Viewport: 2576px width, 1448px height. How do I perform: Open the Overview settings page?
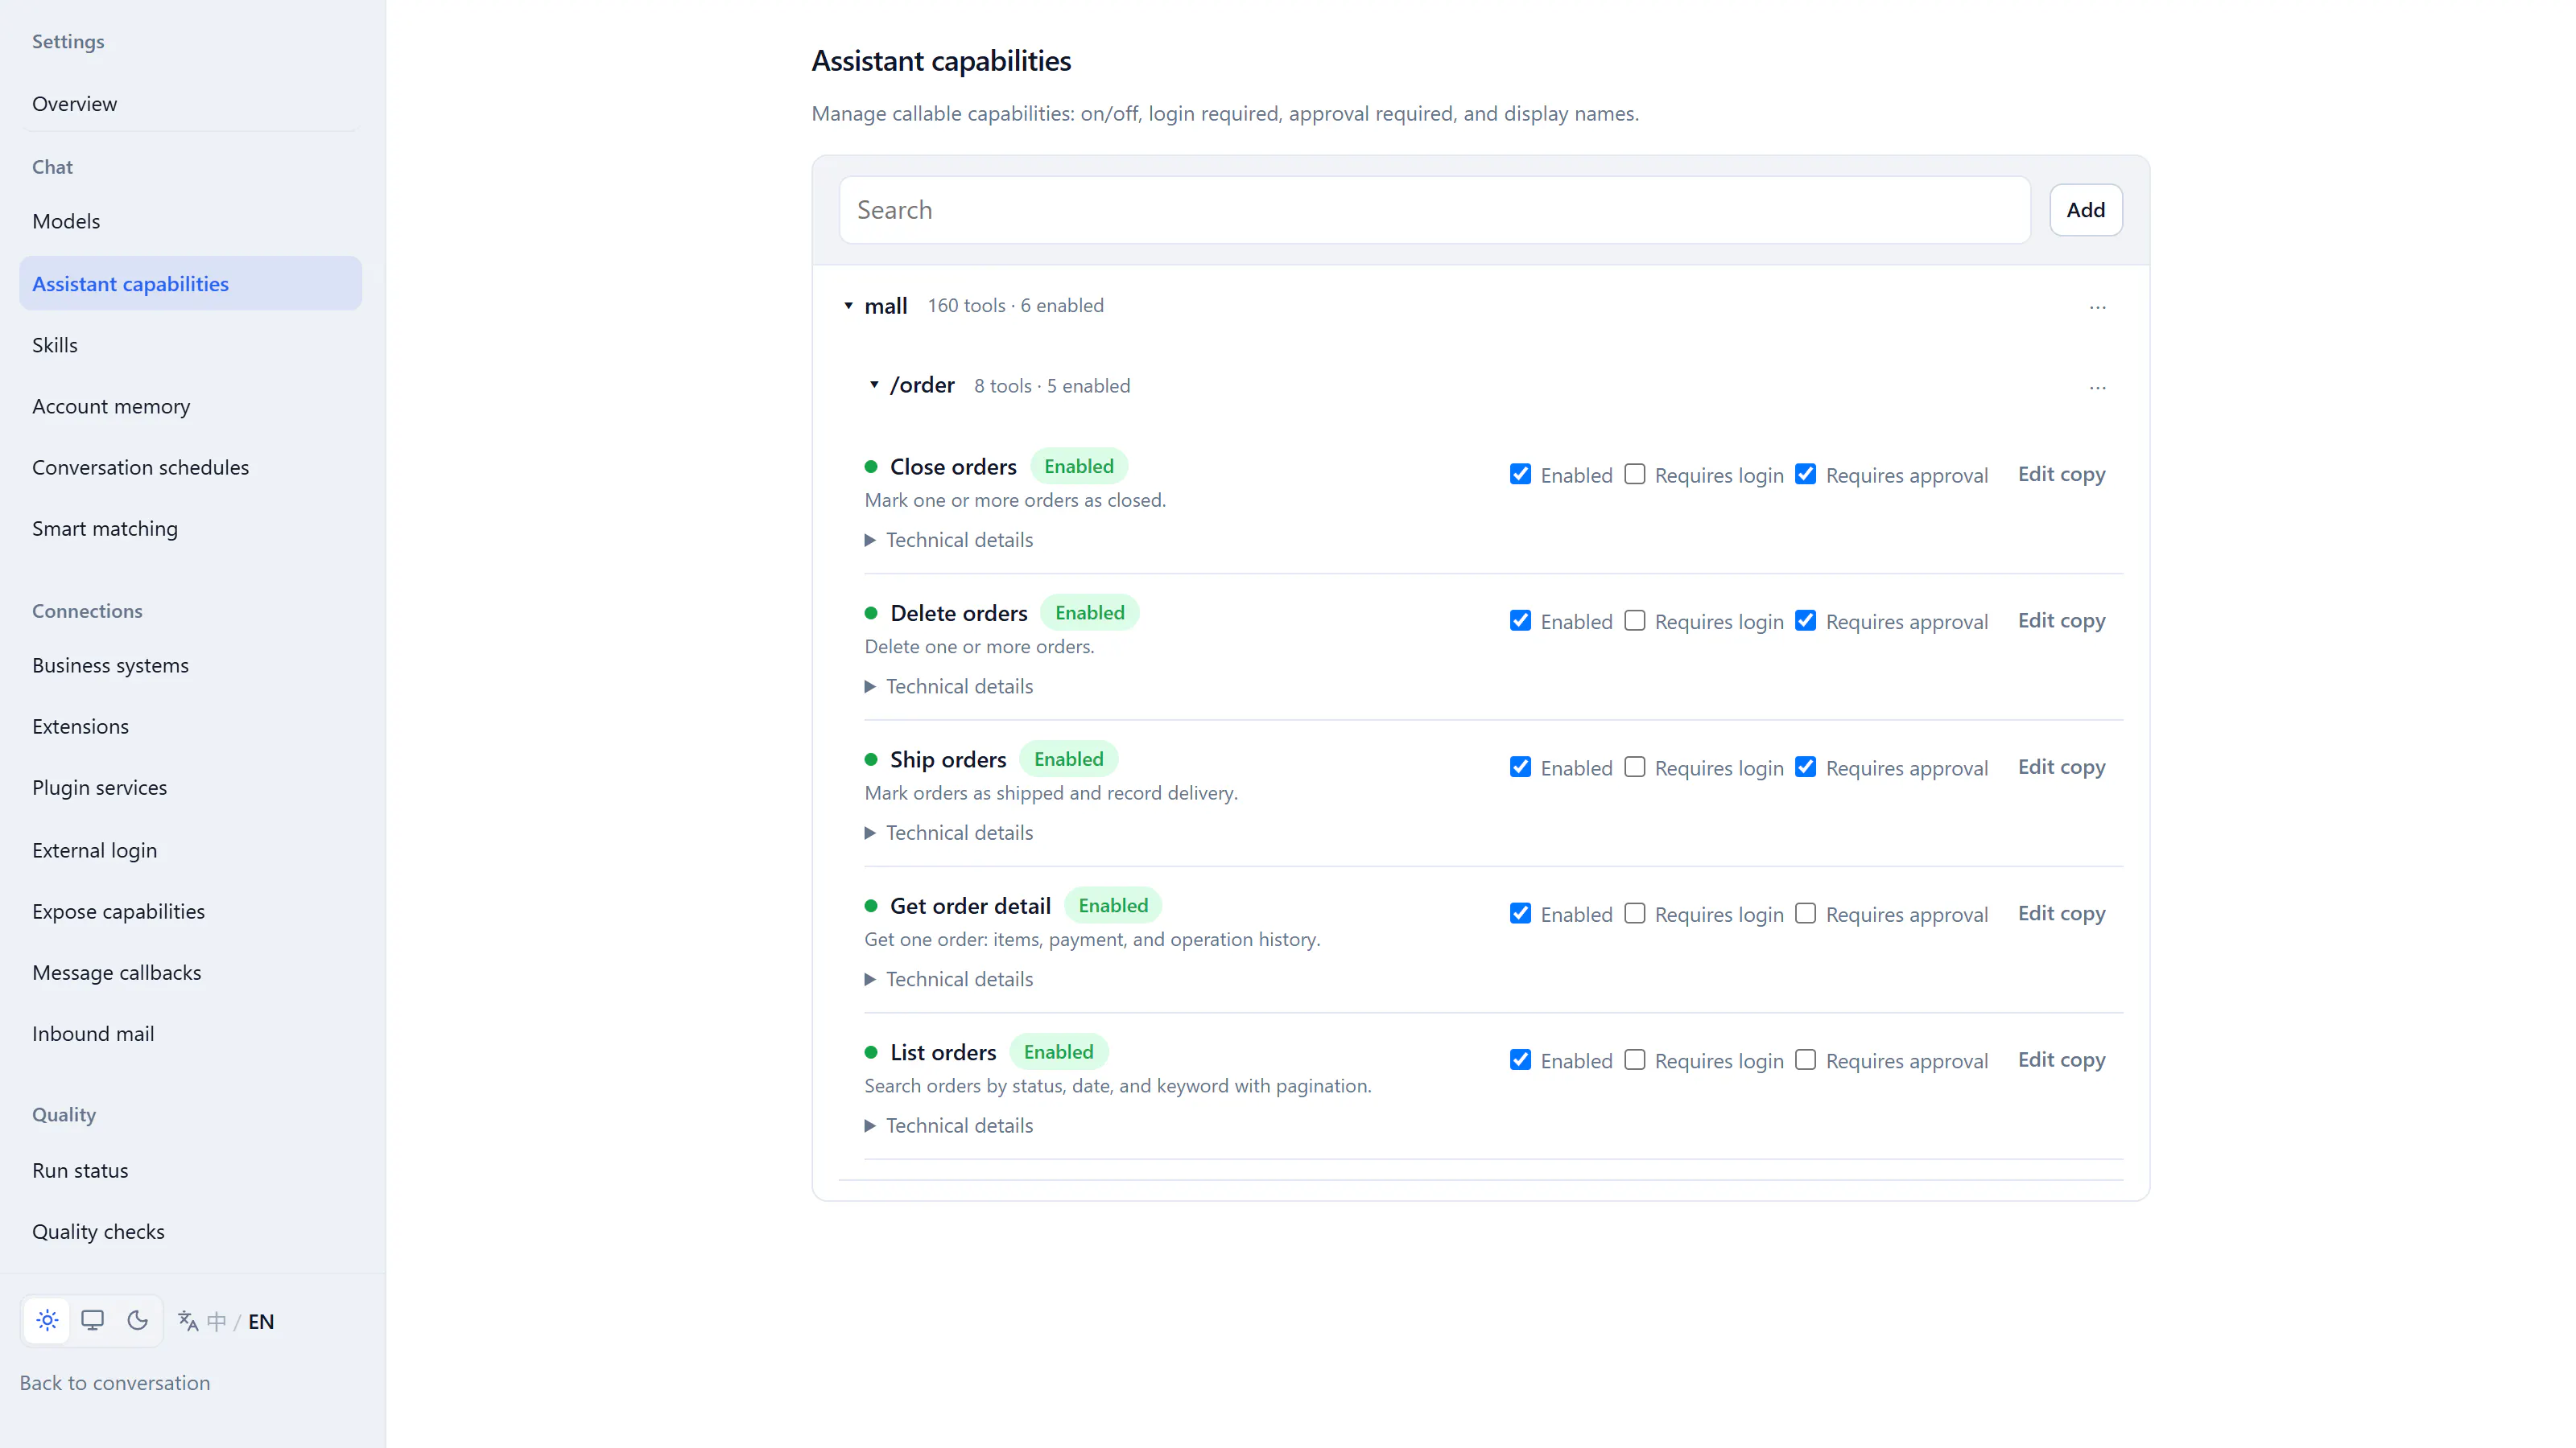190,104
